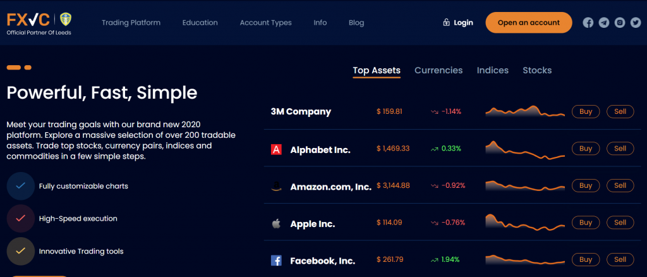Image resolution: width=647 pixels, height=277 pixels.
Task: Click the Login link
Action: pos(458,23)
